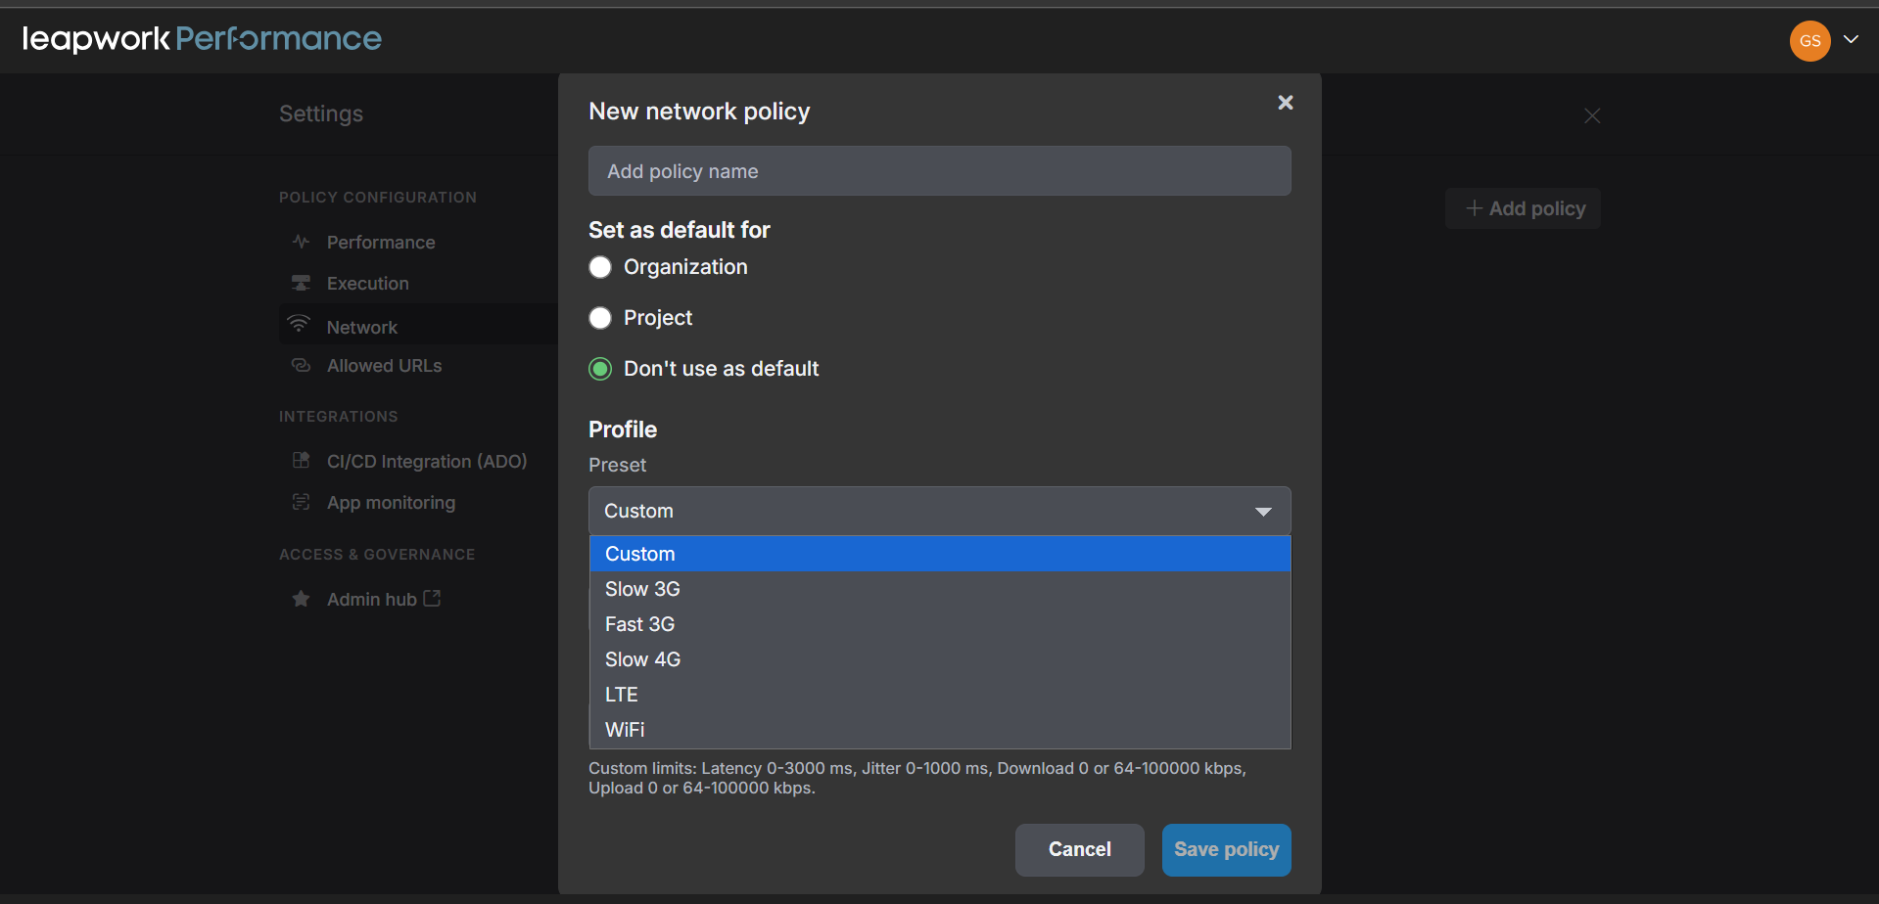Screen dimensions: 1879x904
Task: Click the Allowed URLs link icon
Action: coord(301,365)
